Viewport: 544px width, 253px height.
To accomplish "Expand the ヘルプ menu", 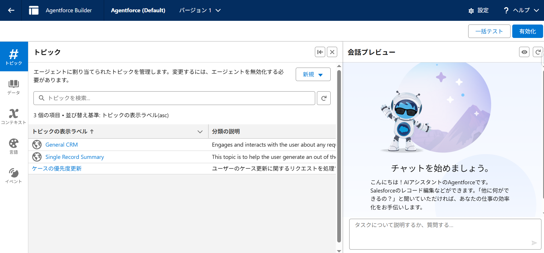I will 521,10.
